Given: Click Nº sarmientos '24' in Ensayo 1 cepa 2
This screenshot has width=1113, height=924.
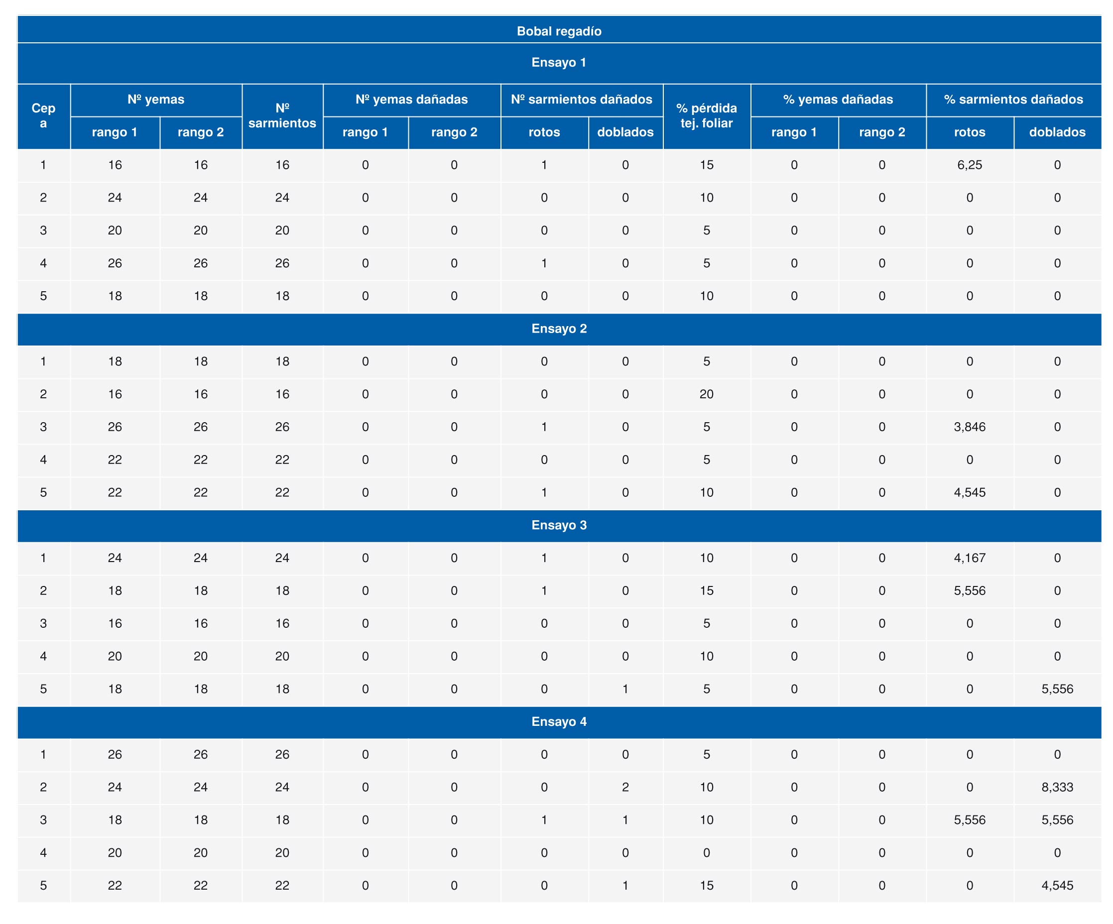Looking at the screenshot, I should click(x=282, y=198).
